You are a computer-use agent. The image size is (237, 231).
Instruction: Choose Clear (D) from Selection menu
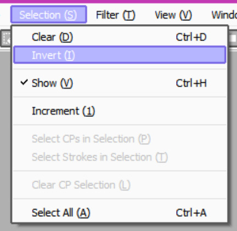pyautogui.click(x=120, y=37)
